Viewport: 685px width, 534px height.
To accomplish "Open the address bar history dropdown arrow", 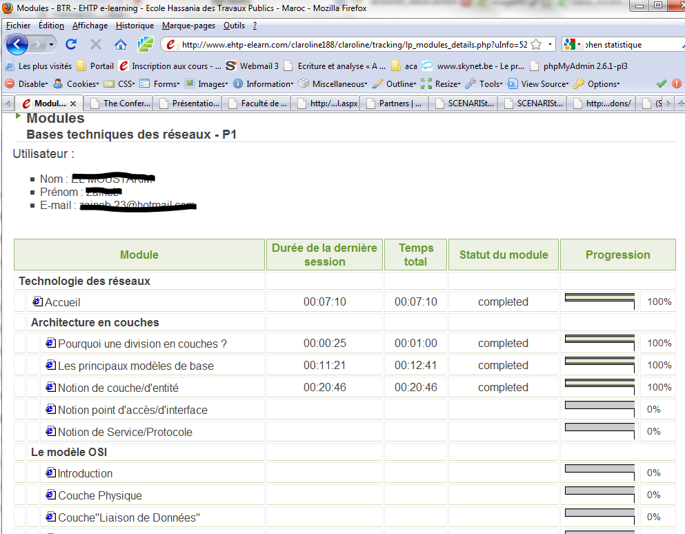I will point(550,45).
